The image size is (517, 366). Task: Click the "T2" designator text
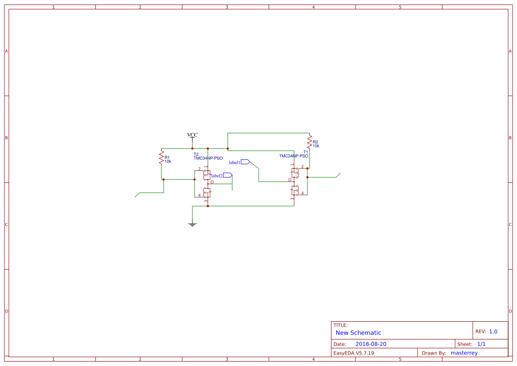[x=196, y=154]
